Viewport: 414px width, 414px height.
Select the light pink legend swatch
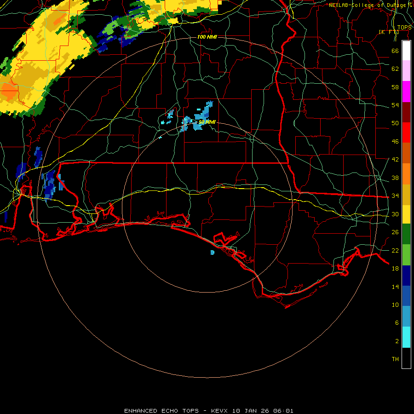tap(406, 71)
